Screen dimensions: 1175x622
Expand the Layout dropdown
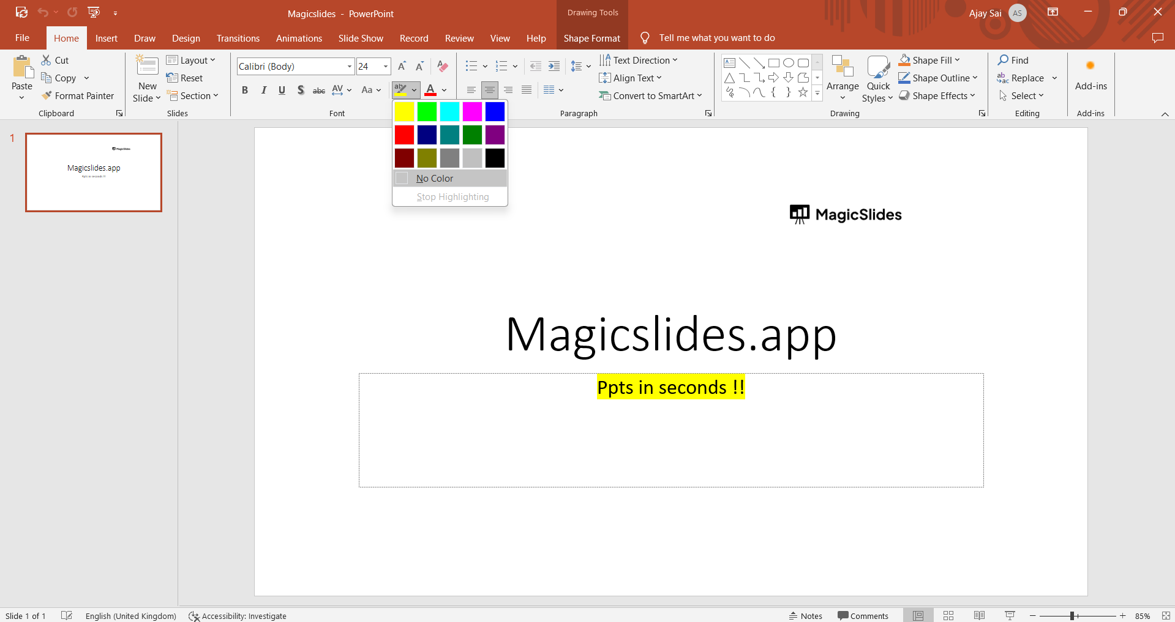212,60
